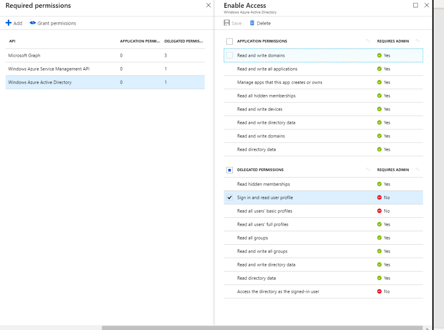This screenshot has width=444, height=330.
Task: Close the Required permissions blade
Action: tap(209, 5)
